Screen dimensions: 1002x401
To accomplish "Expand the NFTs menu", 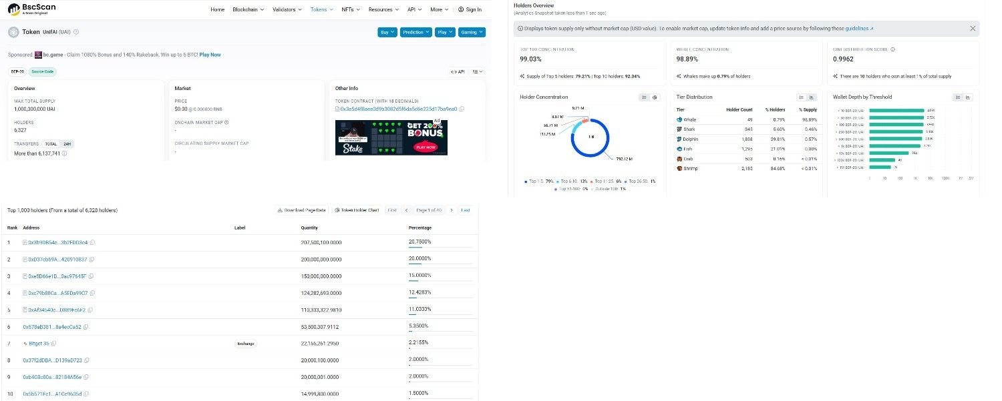I will point(351,9).
